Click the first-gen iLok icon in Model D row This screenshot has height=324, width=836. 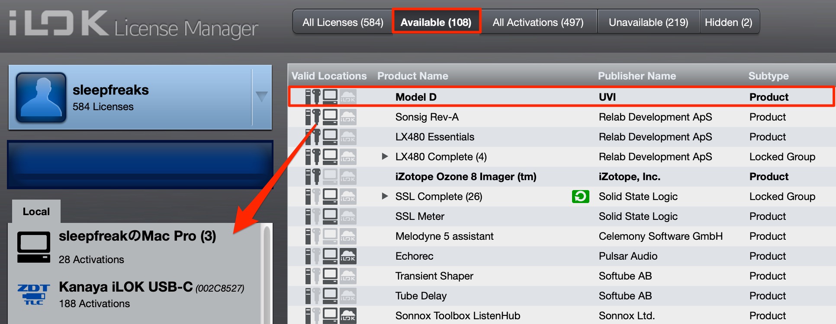tap(308, 97)
